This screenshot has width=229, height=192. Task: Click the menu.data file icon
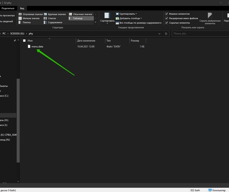(29, 46)
